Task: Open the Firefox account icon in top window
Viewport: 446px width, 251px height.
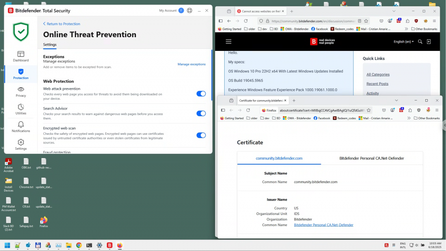Action: pos(390,21)
